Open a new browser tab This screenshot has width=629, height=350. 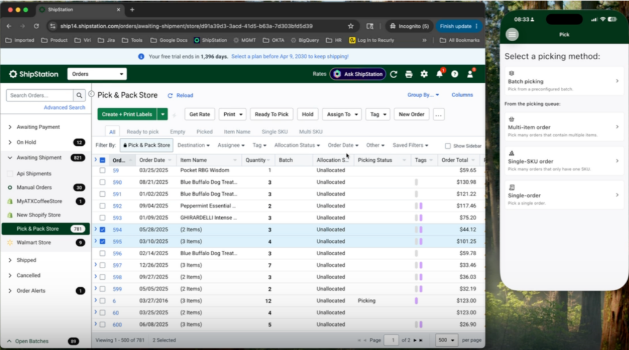point(132,9)
